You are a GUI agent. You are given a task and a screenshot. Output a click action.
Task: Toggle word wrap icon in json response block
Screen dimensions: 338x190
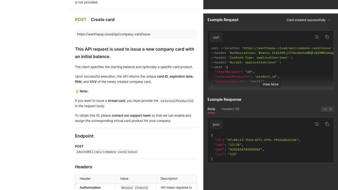coord(317,124)
